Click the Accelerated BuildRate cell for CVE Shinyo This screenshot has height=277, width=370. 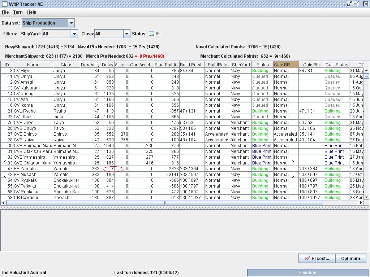[217, 134]
